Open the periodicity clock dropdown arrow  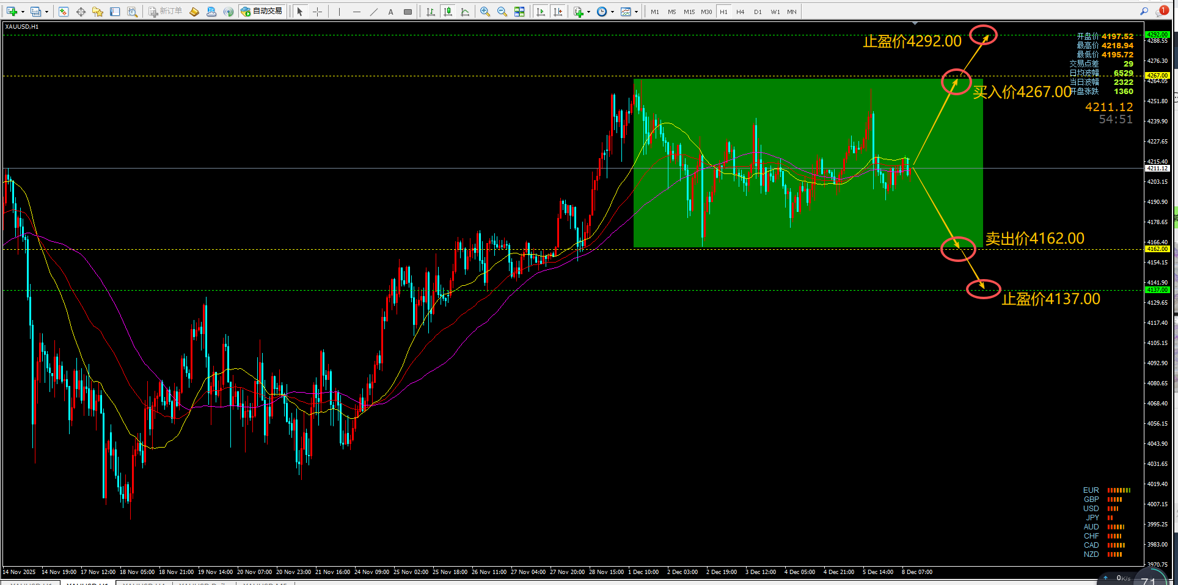coord(612,12)
